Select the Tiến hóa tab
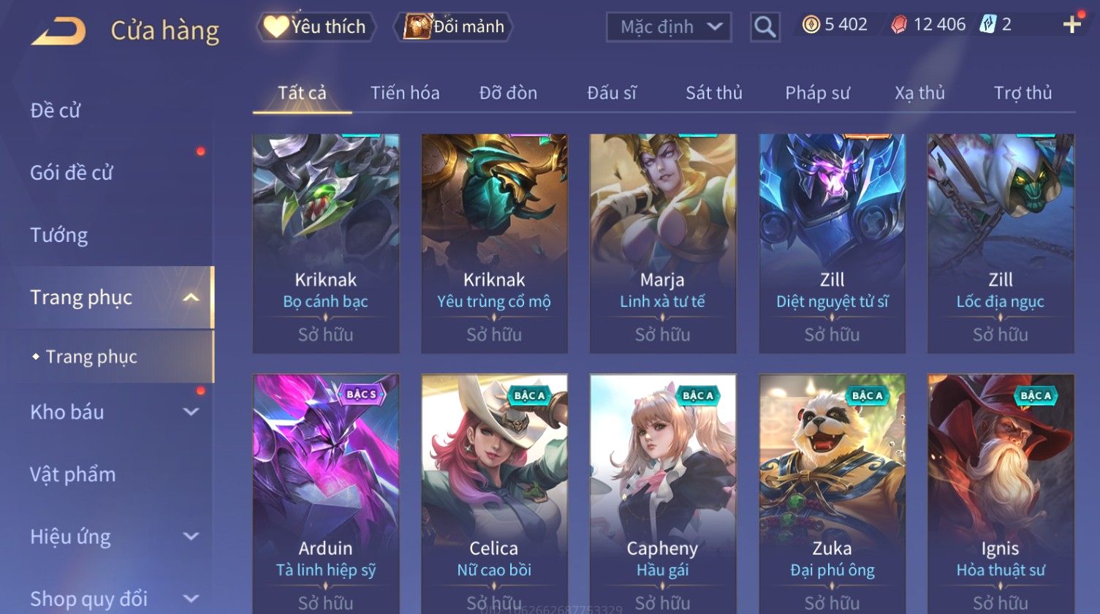The image size is (1100, 614). (x=405, y=93)
